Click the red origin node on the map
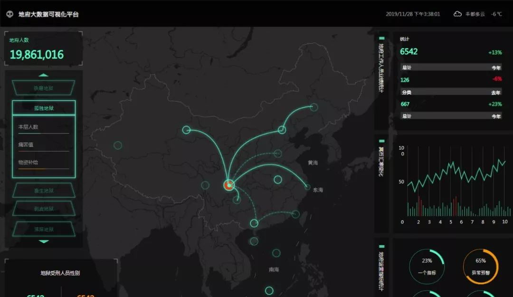Image resolution: width=513 pixels, height=297 pixels. [x=229, y=185]
